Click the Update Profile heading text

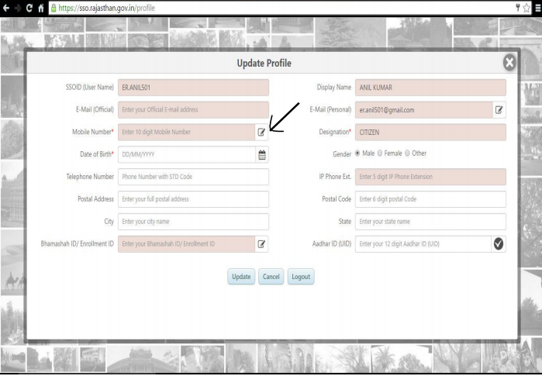pyautogui.click(x=264, y=64)
